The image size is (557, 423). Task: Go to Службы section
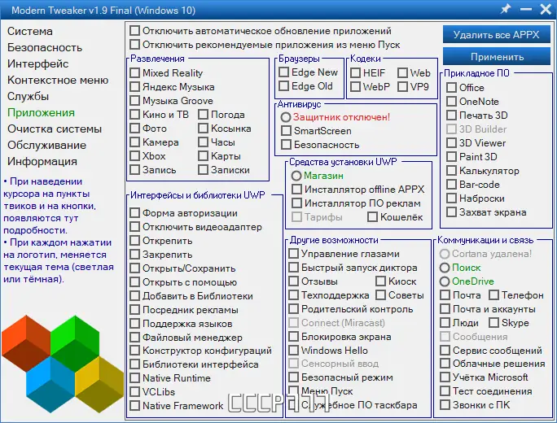(x=28, y=97)
